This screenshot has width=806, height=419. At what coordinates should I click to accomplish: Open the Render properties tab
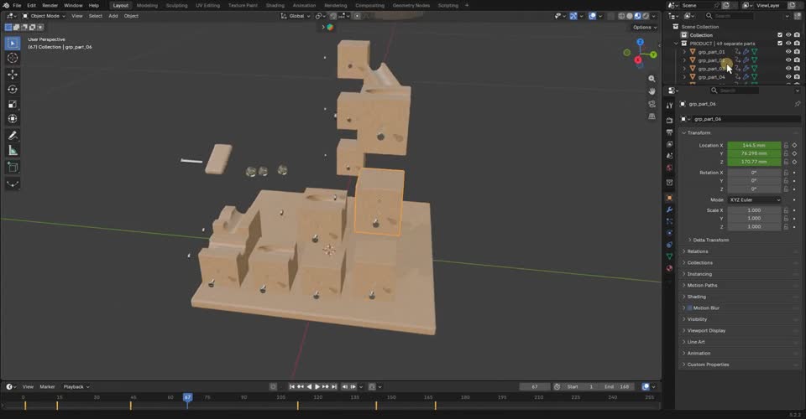669,121
